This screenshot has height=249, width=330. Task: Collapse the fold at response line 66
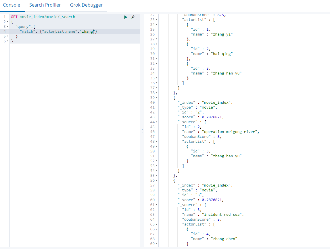[157, 229]
